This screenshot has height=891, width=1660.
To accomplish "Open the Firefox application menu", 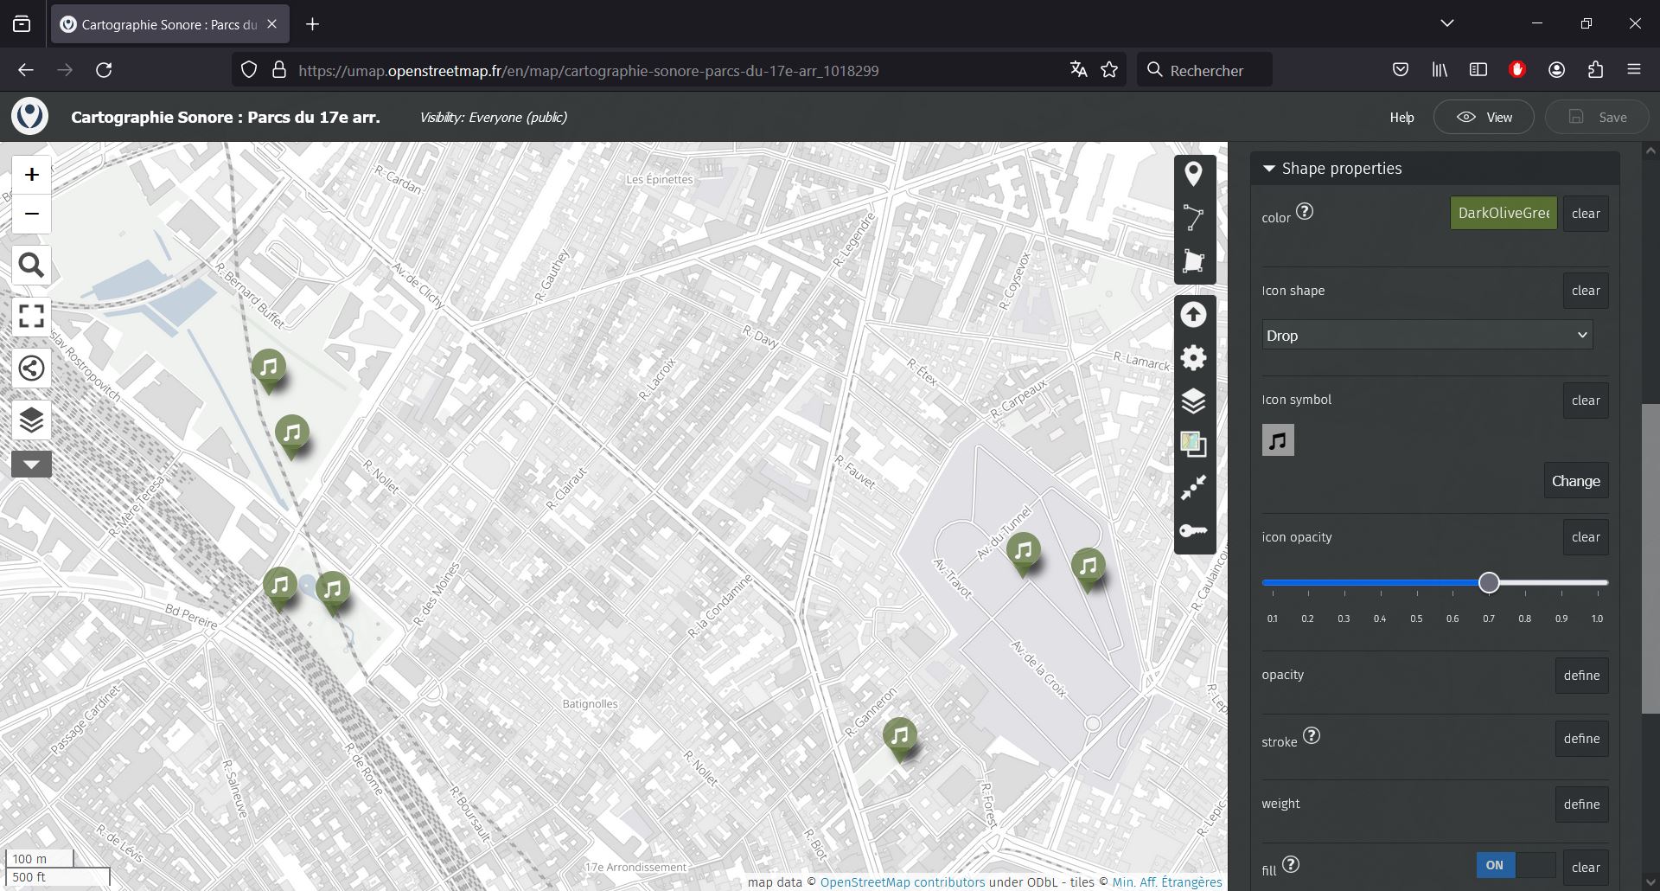I will 1634,70.
